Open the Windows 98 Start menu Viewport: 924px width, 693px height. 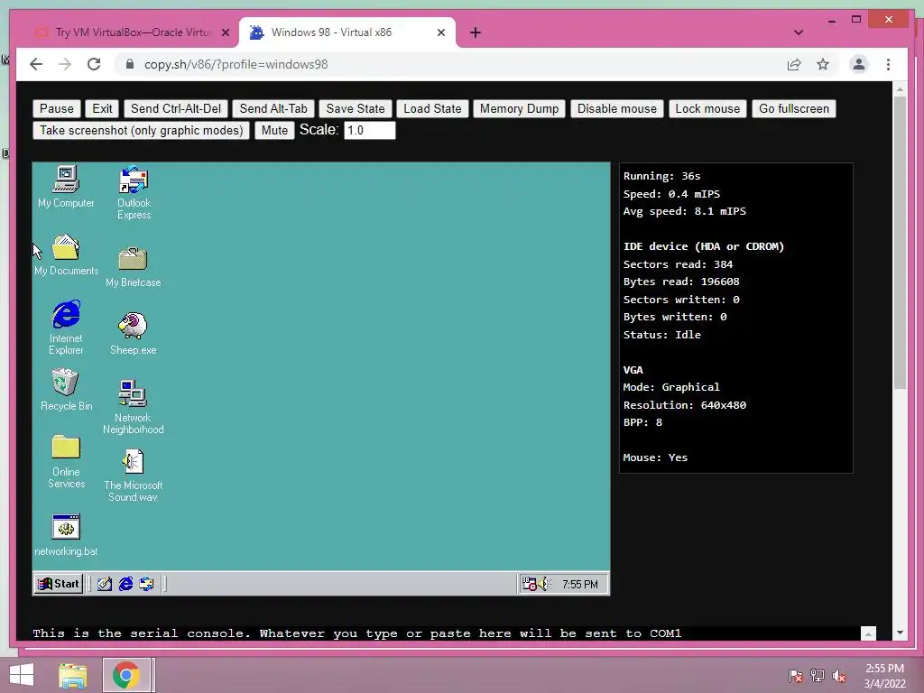point(59,584)
